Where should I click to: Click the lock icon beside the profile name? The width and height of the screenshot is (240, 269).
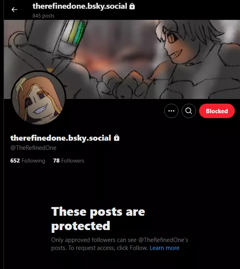tap(117, 138)
